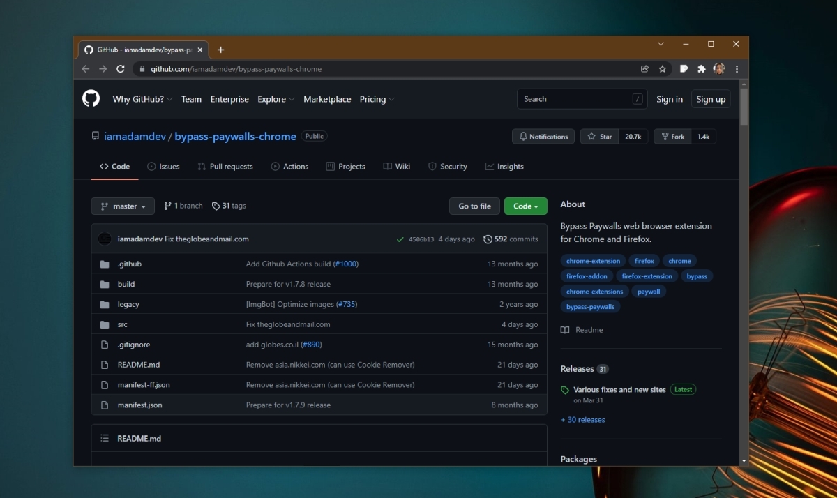
Task: Click the Chrome profile avatar
Action: (x=719, y=69)
